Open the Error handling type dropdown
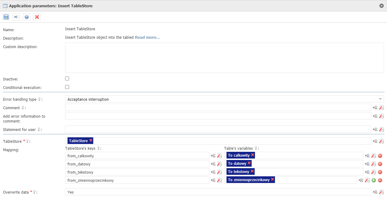This screenshot has height=199, width=387. pyautogui.click(x=224, y=99)
